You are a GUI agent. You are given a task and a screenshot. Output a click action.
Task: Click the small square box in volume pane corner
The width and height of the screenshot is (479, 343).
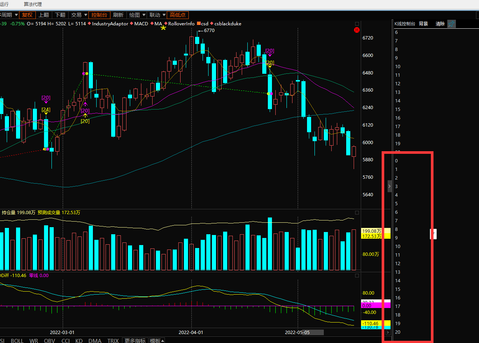coord(357,213)
